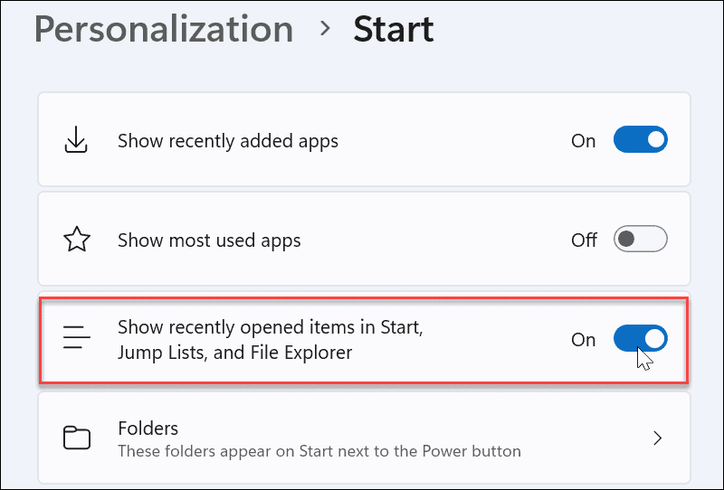
Task: Click the Off label for most used apps
Action: coord(584,240)
